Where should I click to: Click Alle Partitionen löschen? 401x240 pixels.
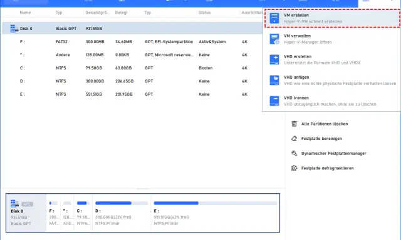click(x=325, y=124)
